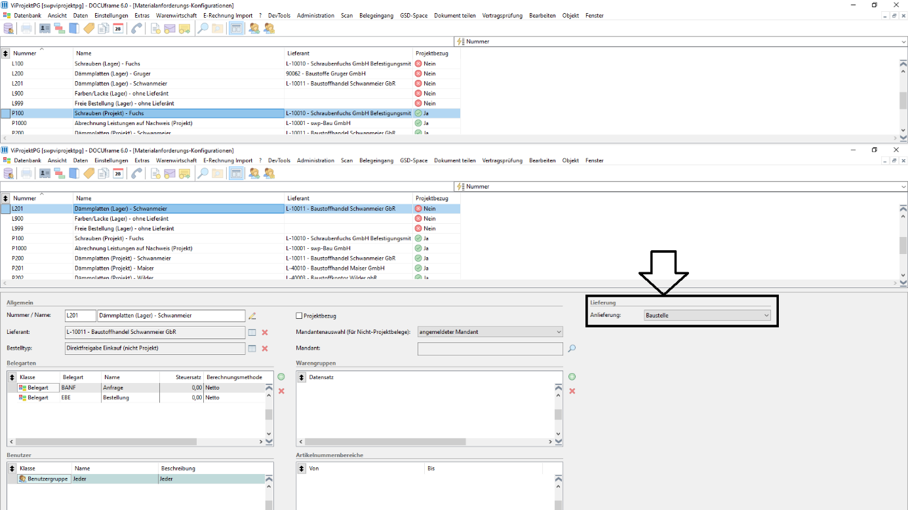Click the sort toggle in Belegarten table header

(12, 377)
